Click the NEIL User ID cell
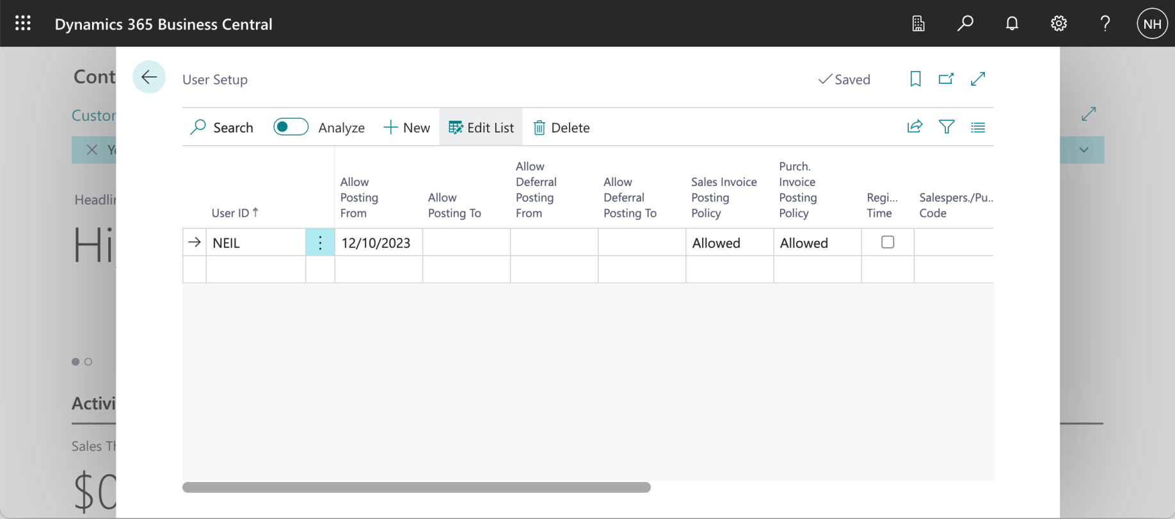The image size is (1175, 519). 255,242
